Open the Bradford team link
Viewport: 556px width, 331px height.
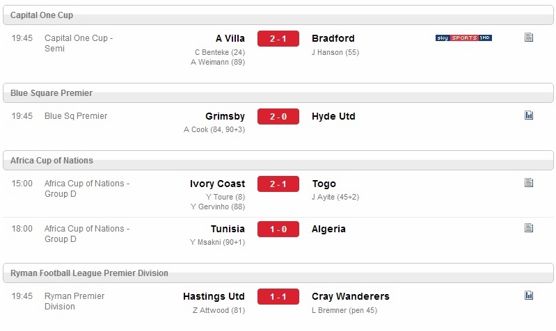[x=333, y=38]
